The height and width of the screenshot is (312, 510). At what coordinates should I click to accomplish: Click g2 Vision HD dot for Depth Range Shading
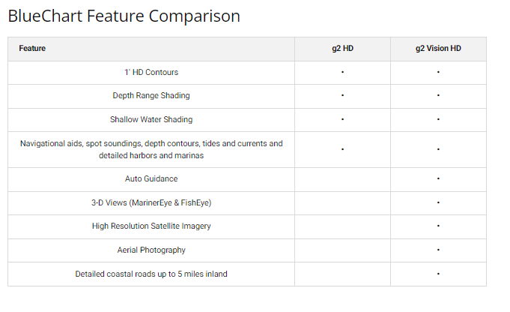(438, 96)
